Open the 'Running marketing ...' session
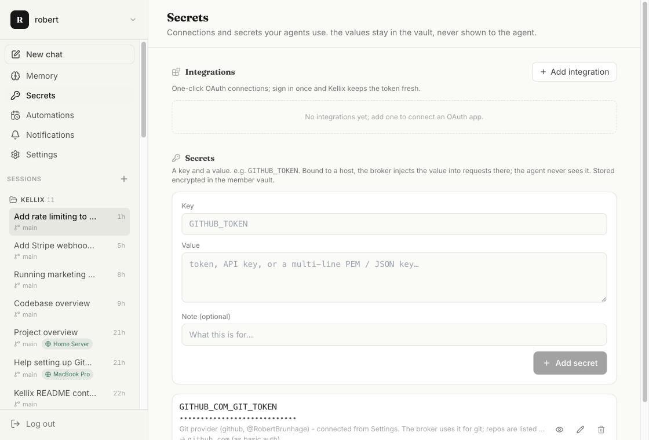Image resolution: width=649 pixels, height=440 pixels. tap(70, 280)
